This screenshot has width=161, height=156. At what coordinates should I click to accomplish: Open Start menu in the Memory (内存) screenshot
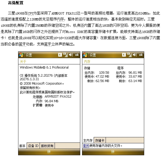click(x=85, y=55)
